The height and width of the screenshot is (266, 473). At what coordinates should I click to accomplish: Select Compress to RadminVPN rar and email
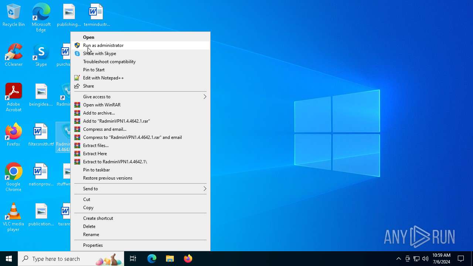pyautogui.click(x=140, y=137)
